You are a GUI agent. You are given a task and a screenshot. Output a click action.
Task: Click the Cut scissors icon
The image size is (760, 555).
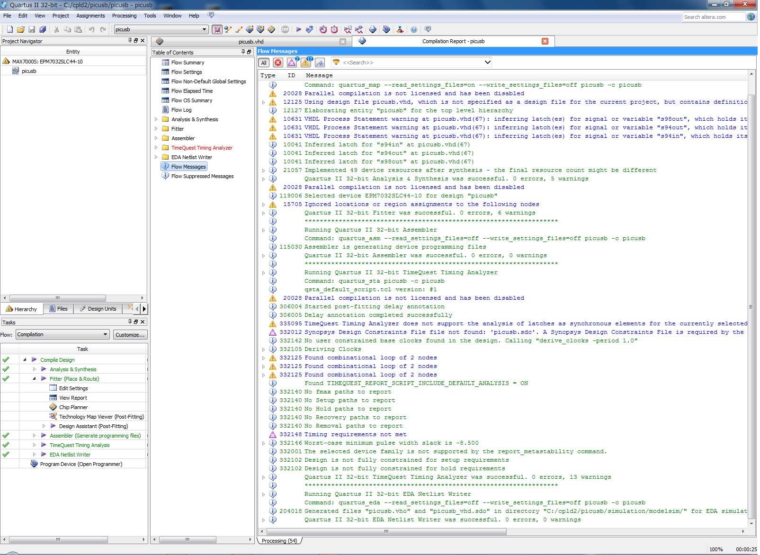tap(56, 29)
